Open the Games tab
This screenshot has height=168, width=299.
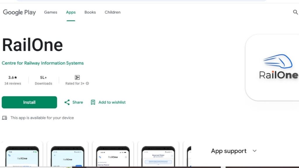[51, 12]
